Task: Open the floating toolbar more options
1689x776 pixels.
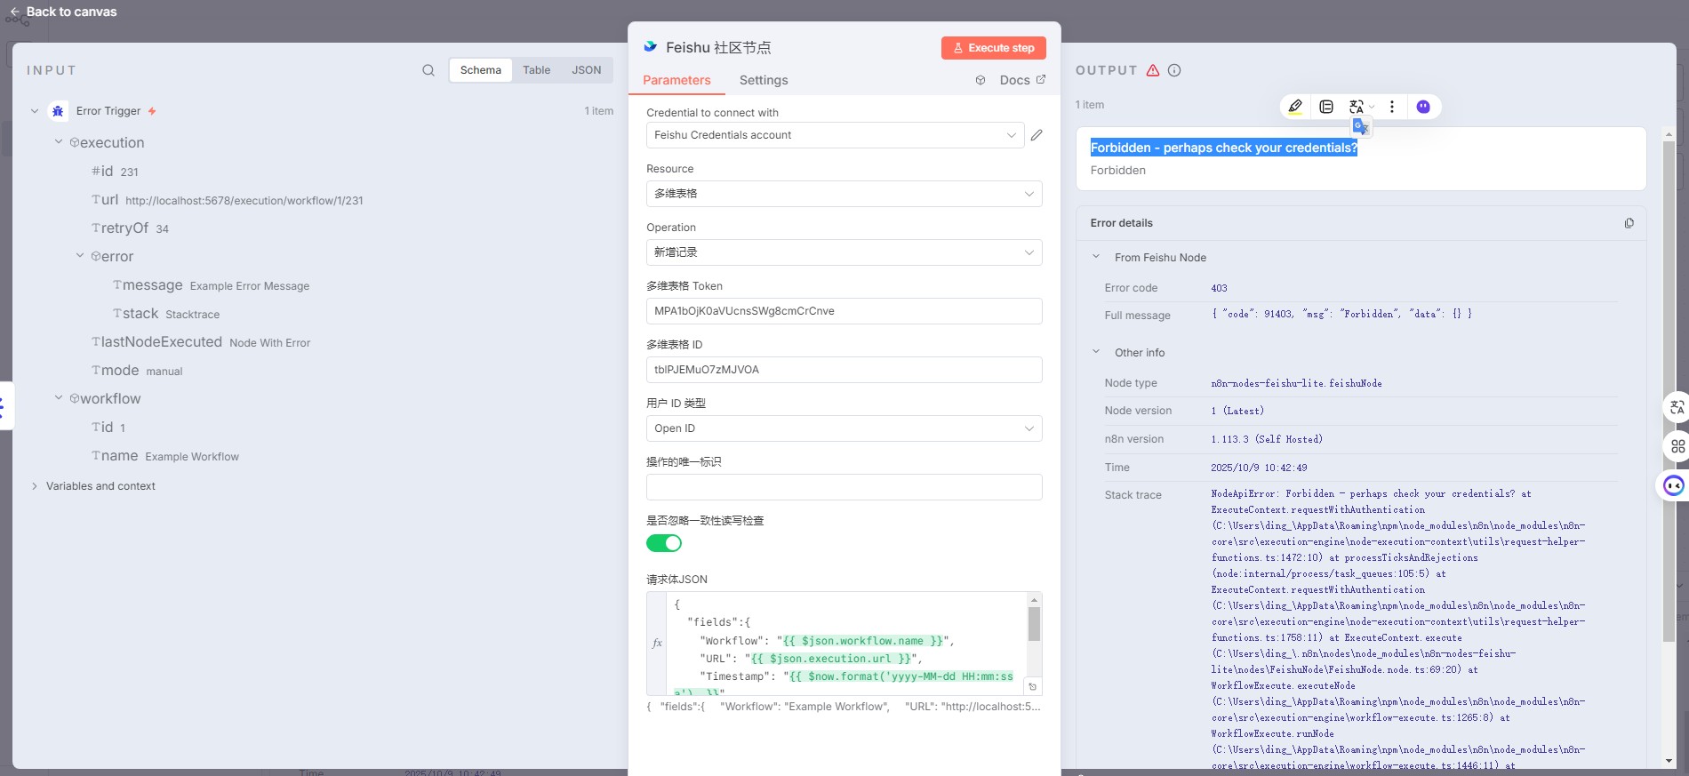Action: click(x=1392, y=107)
